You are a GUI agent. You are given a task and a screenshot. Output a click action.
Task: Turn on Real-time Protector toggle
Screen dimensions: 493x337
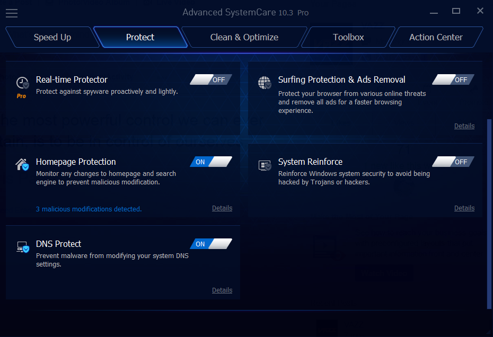(211, 79)
